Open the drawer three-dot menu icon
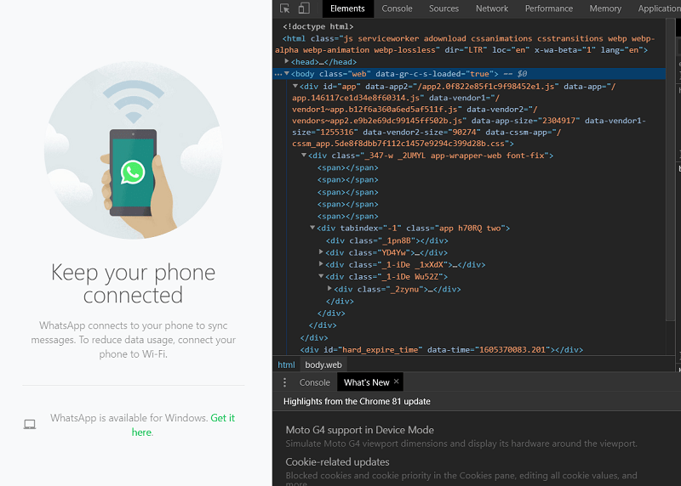This screenshot has height=486, width=681. (x=284, y=382)
